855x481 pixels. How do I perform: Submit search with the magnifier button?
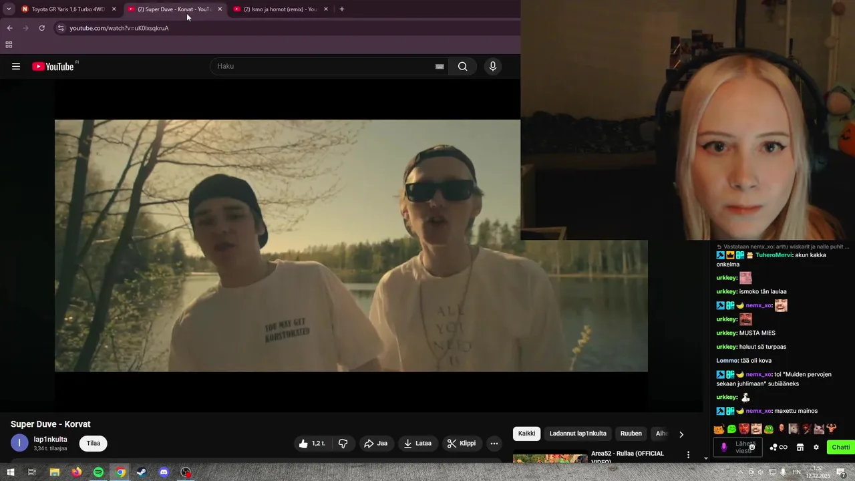click(x=462, y=66)
